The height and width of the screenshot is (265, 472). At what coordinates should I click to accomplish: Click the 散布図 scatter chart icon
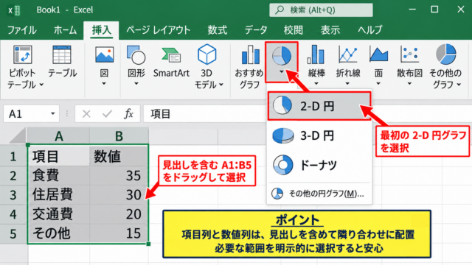pyautogui.click(x=409, y=54)
